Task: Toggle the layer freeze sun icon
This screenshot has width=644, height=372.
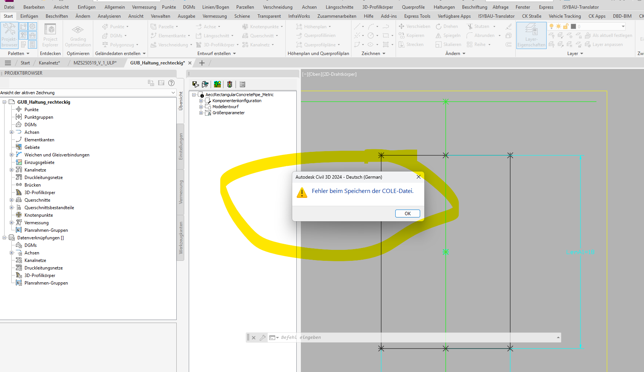Action: tap(558, 26)
